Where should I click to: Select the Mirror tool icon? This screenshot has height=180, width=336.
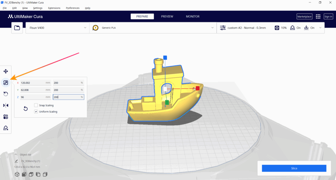pyautogui.click(x=6, y=105)
